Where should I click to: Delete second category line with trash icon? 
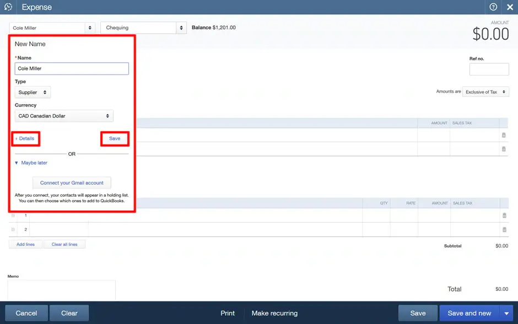[504, 149]
